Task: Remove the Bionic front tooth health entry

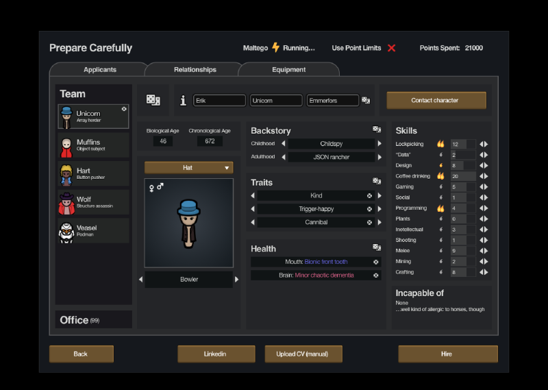Action: tap(375, 262)
